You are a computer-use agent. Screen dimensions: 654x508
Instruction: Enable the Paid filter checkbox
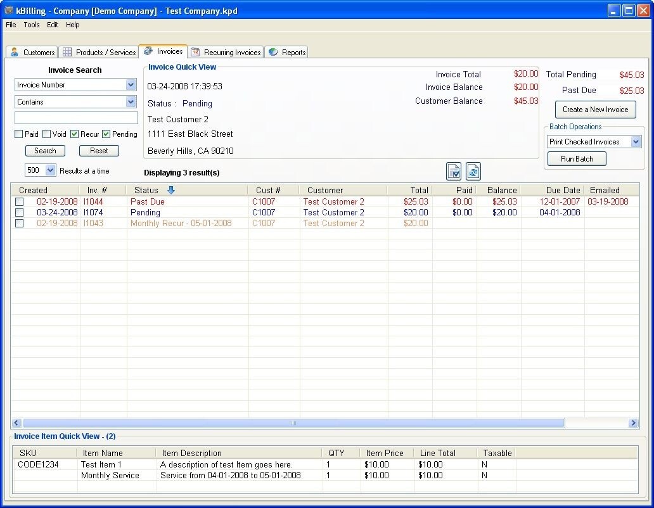(x=20, y=134)
